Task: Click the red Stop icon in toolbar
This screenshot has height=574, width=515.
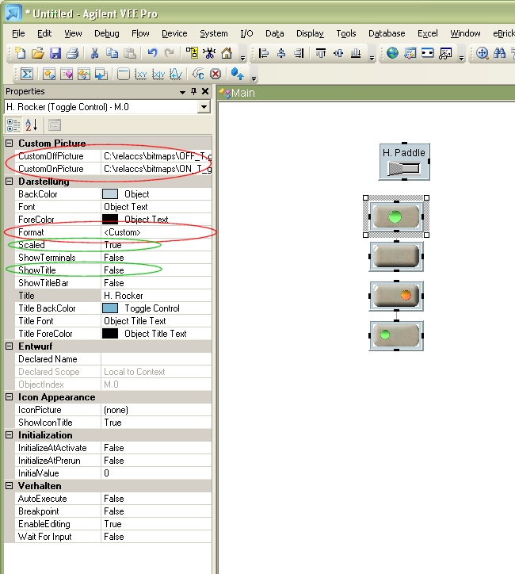Action: (x=215, y=75)
